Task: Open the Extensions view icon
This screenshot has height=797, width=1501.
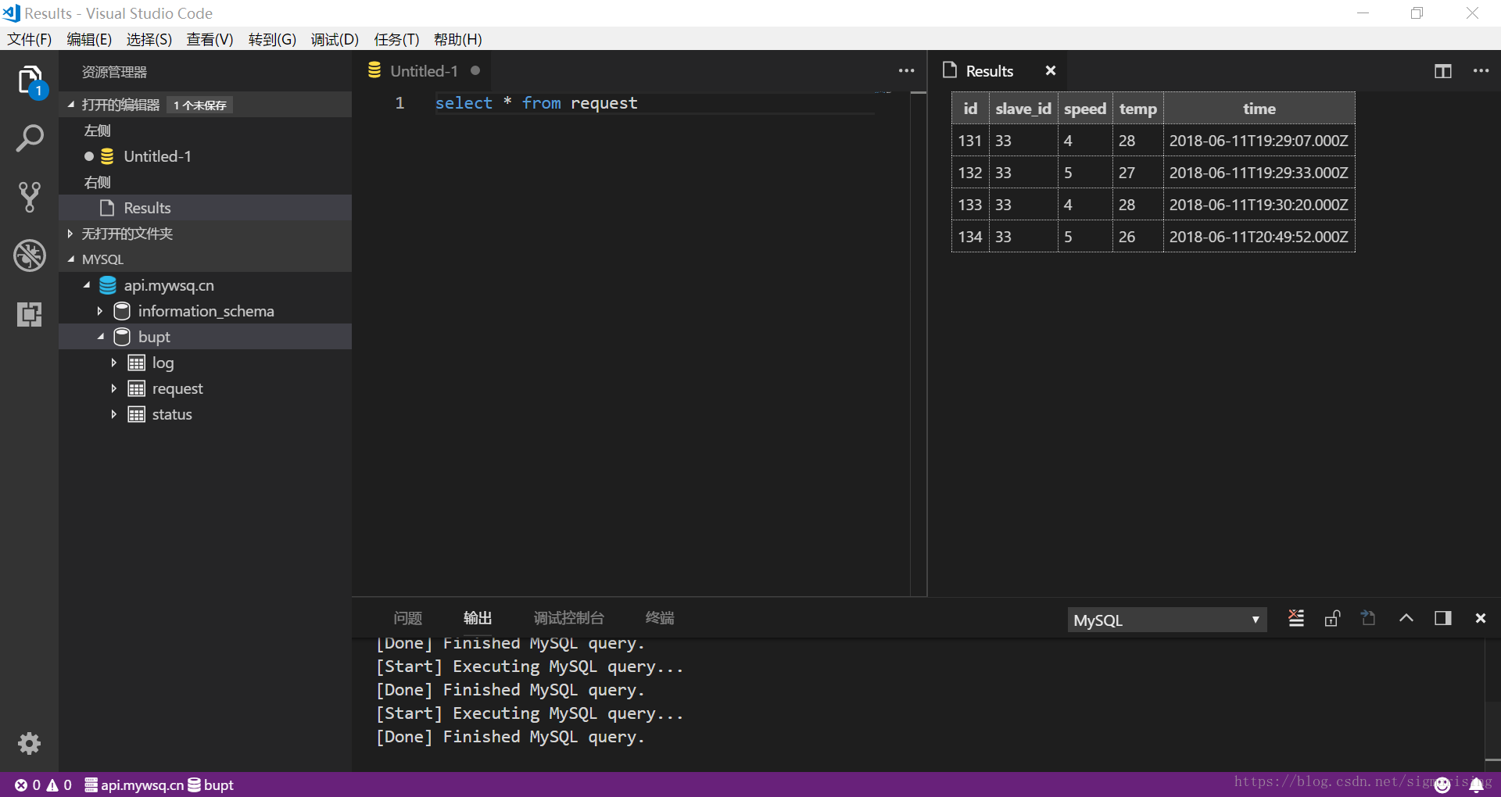Action: [30, 314]
